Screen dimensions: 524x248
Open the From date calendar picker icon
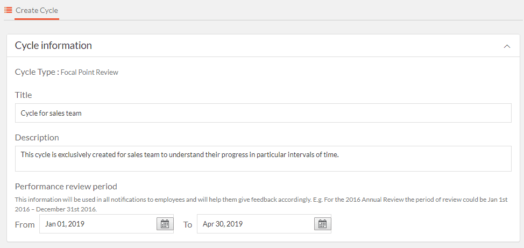tap(165, 224)
